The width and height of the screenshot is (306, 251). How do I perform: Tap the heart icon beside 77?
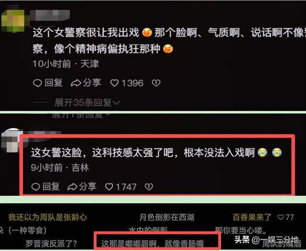(281, 217)
